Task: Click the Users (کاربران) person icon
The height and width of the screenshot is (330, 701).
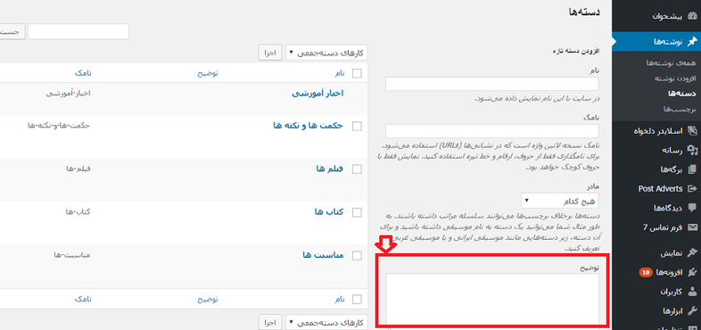Action: point(692,292)
